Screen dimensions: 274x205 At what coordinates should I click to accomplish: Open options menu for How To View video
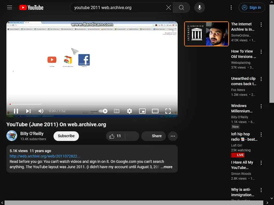click(x=261, y=52)
